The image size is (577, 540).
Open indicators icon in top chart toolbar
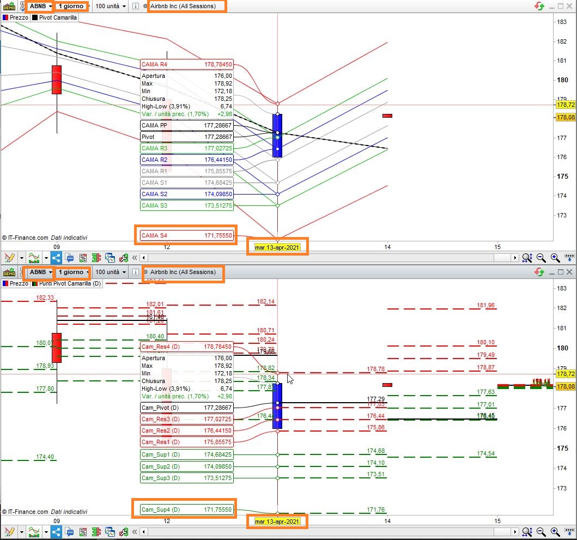tap(34, 258)
